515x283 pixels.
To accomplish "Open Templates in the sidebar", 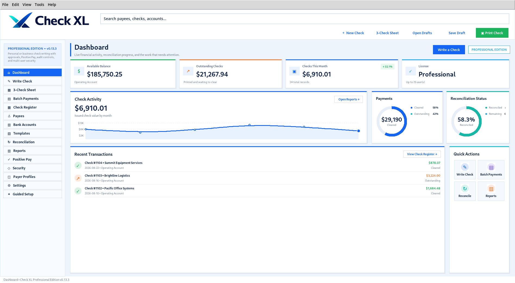I will [33, 133].
